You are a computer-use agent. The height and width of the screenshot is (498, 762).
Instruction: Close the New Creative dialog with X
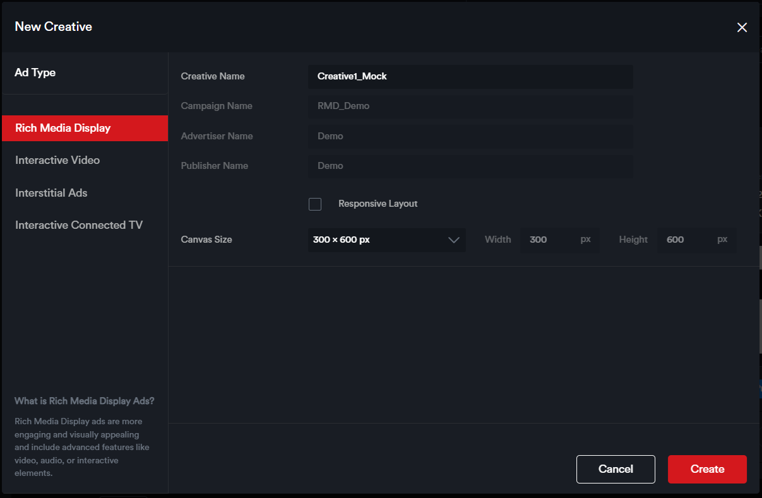tap(742, 27)
